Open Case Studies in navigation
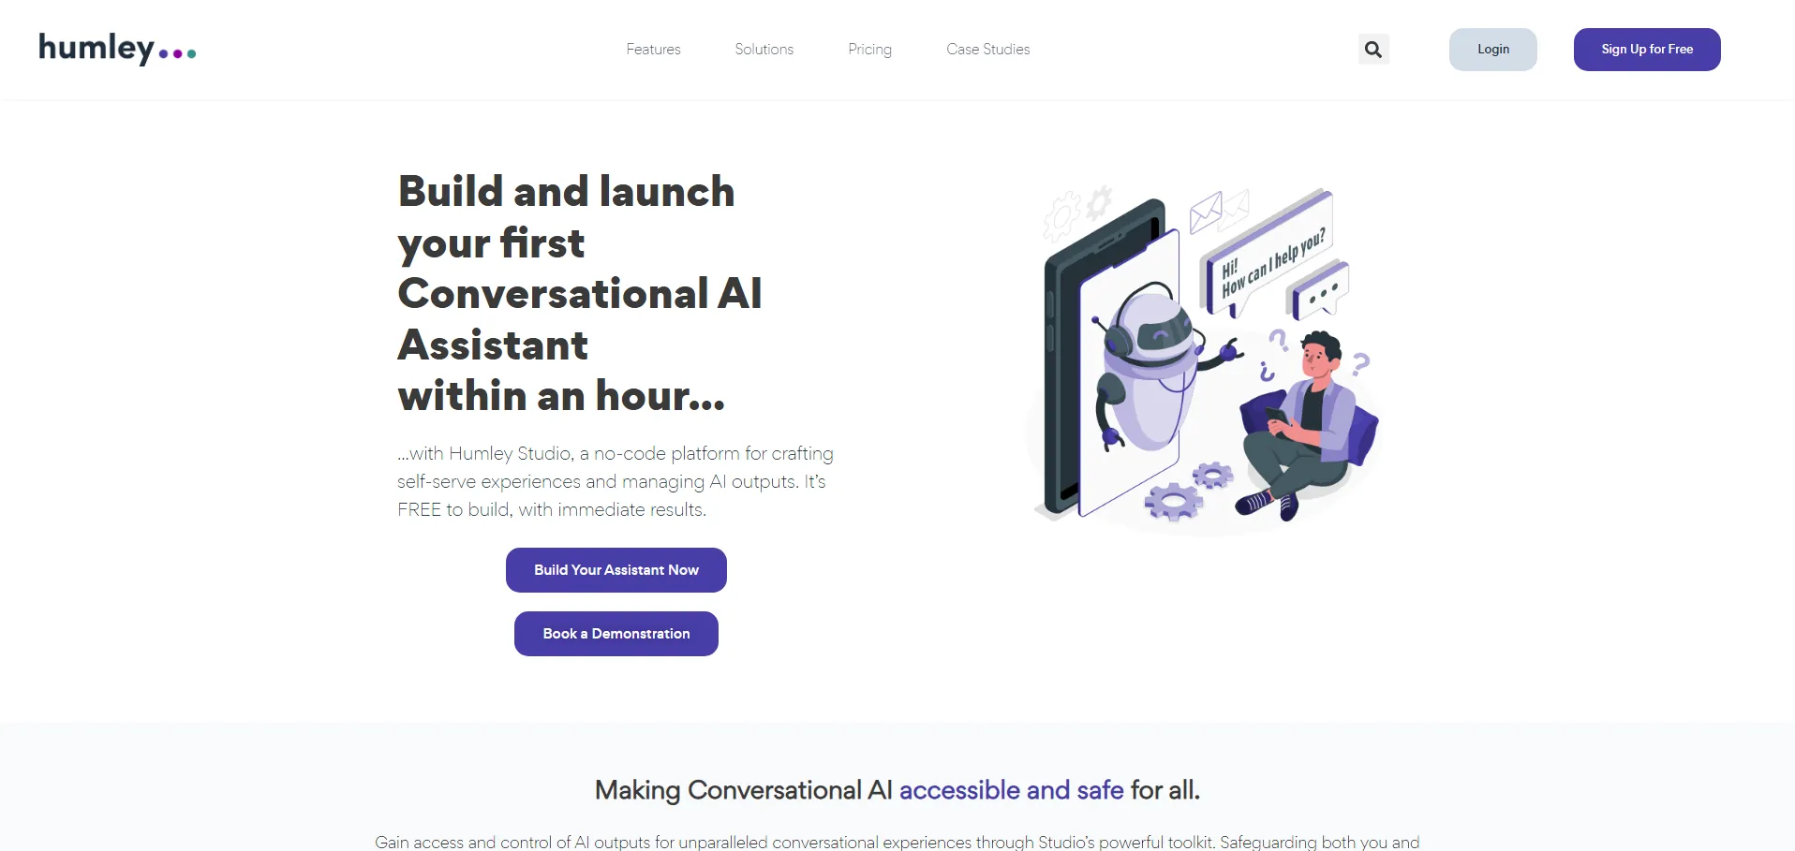This screenshot has height=851, width=1795. (987, 50)
